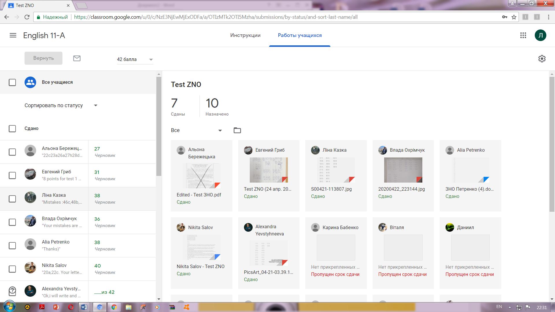The image size is (555, 312).
Task: Select Работы учащихся tab
Action: [x=300, y=35]
